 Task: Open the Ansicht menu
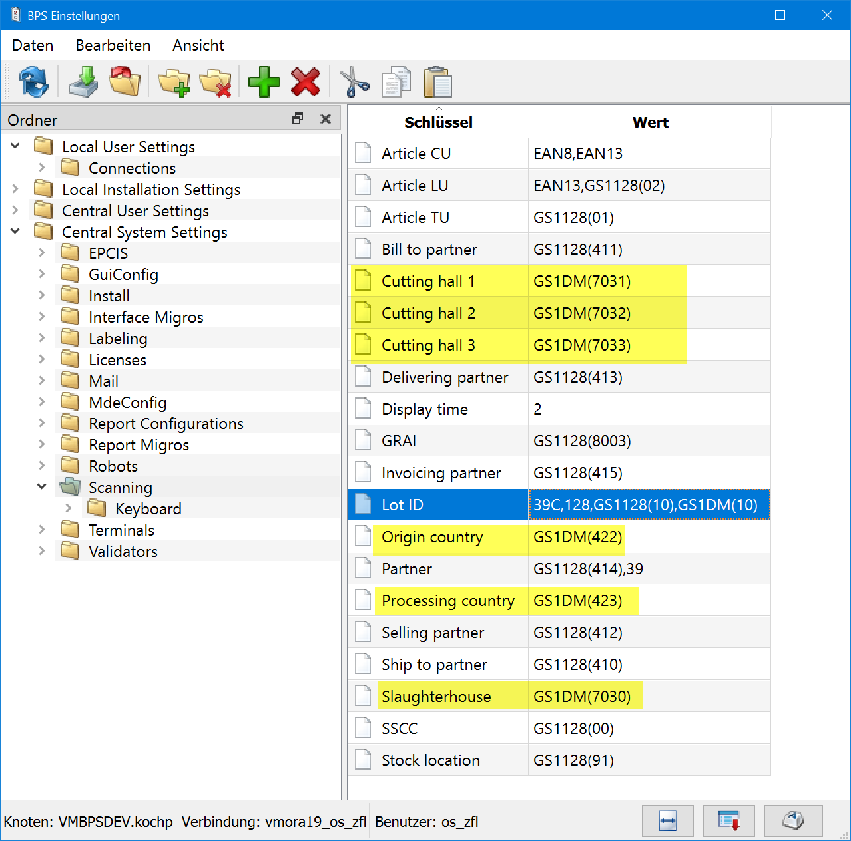click(x=198, y=45)
